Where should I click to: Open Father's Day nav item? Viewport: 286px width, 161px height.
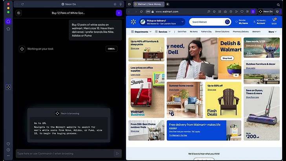pyautogui.click(x=206, y=32)
